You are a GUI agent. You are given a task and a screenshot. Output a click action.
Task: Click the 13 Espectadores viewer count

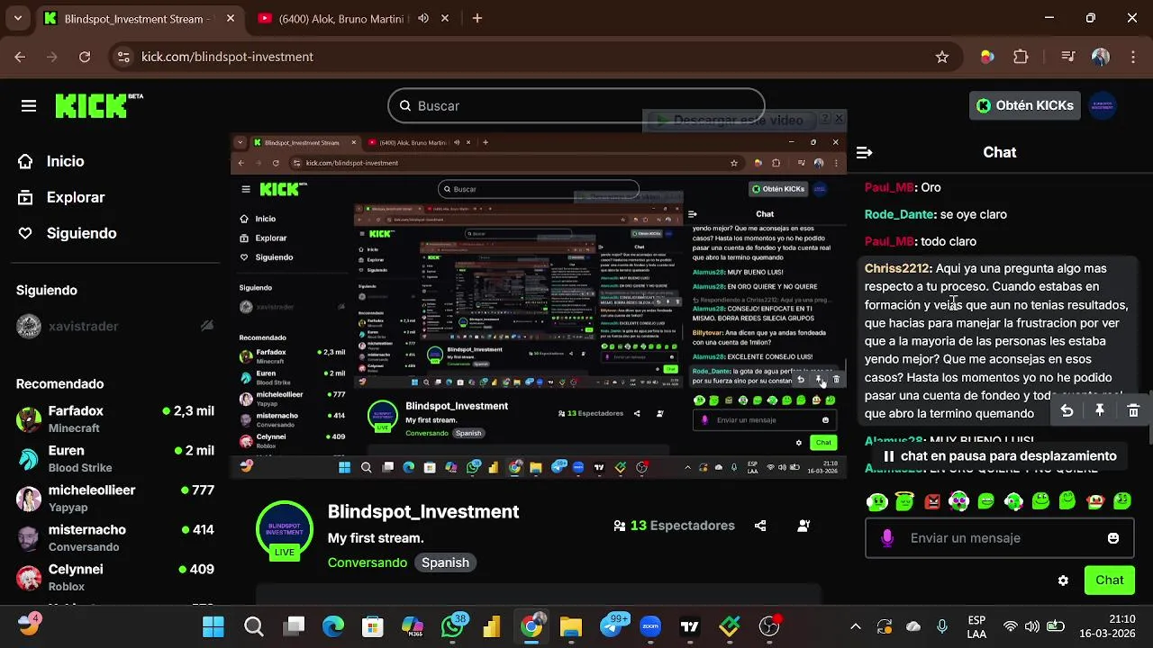[x=674, y=526]
